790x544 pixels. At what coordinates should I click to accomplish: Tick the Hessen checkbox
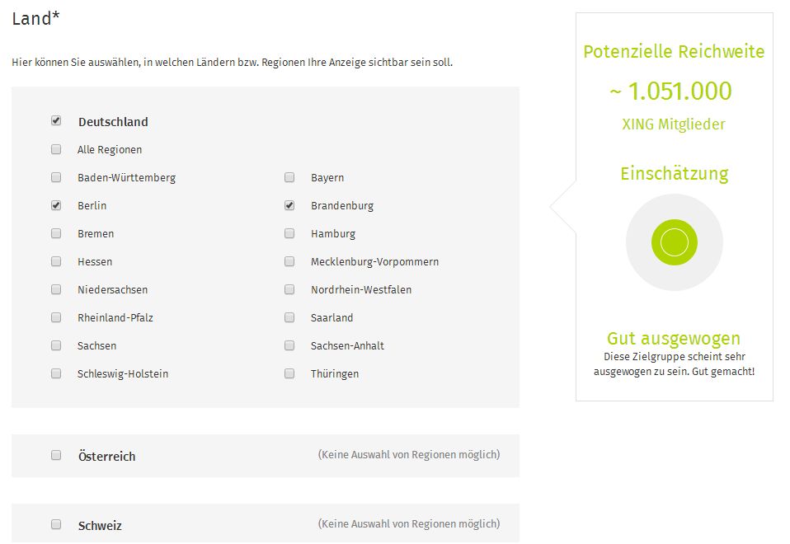[56, 261]
